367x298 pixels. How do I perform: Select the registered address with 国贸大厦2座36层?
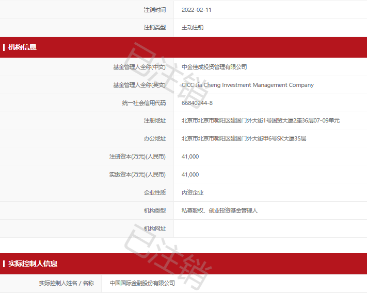[261, 120]
